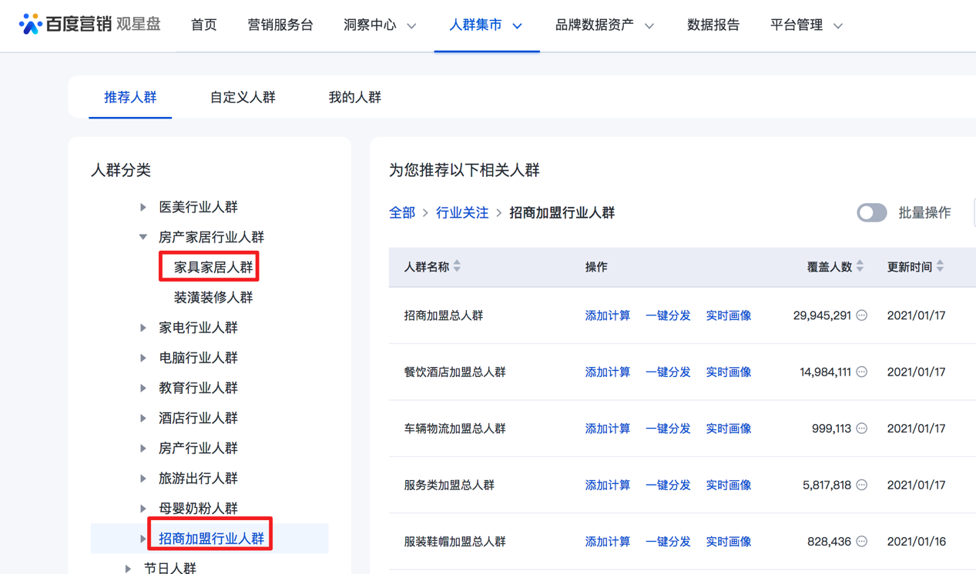
Task: Click 一键分发 for 车辆物流加盟总人群
Action: tap(668, 429)
